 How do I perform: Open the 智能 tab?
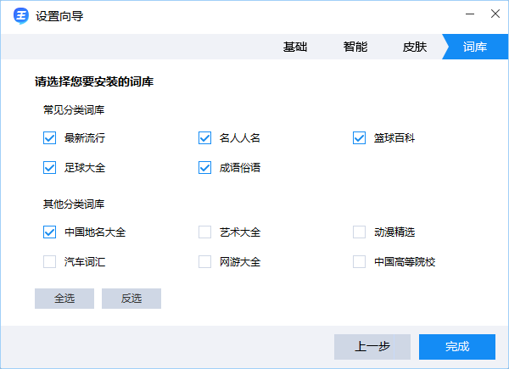(355, 48)
